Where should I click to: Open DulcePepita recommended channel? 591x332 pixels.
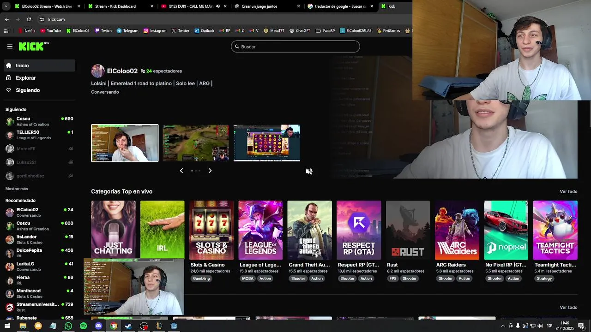(39, 253)
